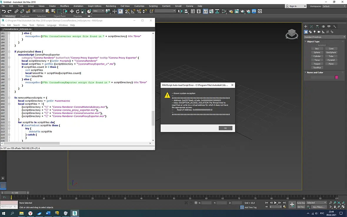
Task: Select the Select and Link tool
Action: coord(16,11)
